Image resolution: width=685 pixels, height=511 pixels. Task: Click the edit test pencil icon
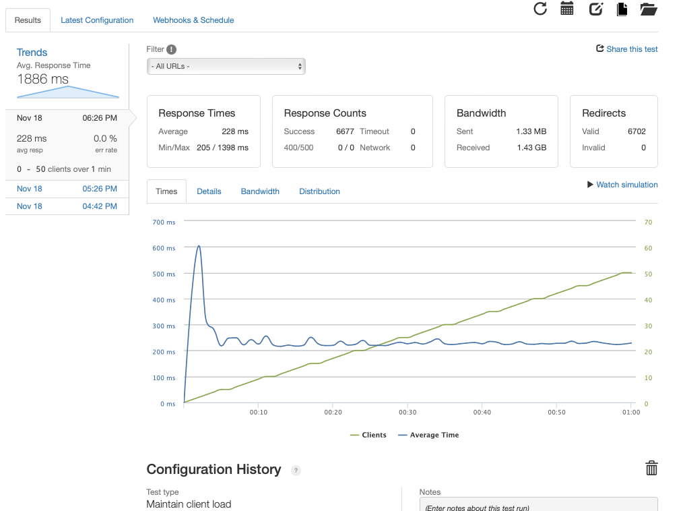click(x=595, y=9)
